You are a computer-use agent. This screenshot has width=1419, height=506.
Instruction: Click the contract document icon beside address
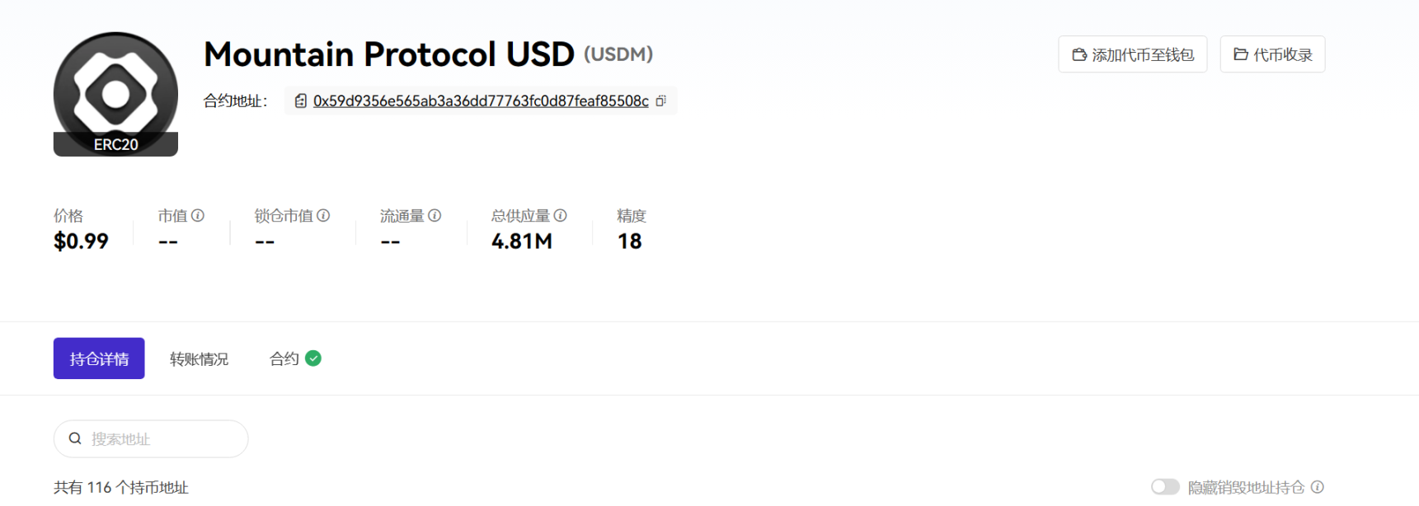pos(301,101)
